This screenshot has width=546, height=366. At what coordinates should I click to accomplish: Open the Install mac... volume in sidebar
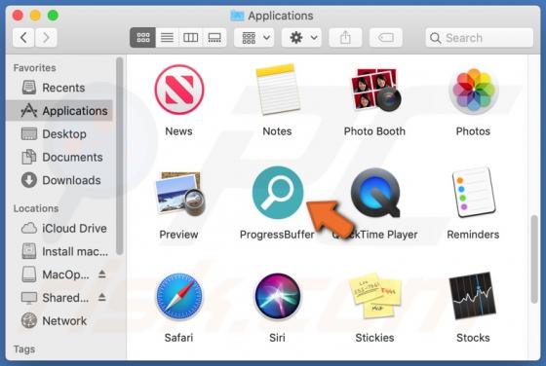[x=59, y=251]
